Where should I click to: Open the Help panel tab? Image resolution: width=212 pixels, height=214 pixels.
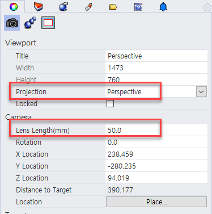click(x=138, y=7)
